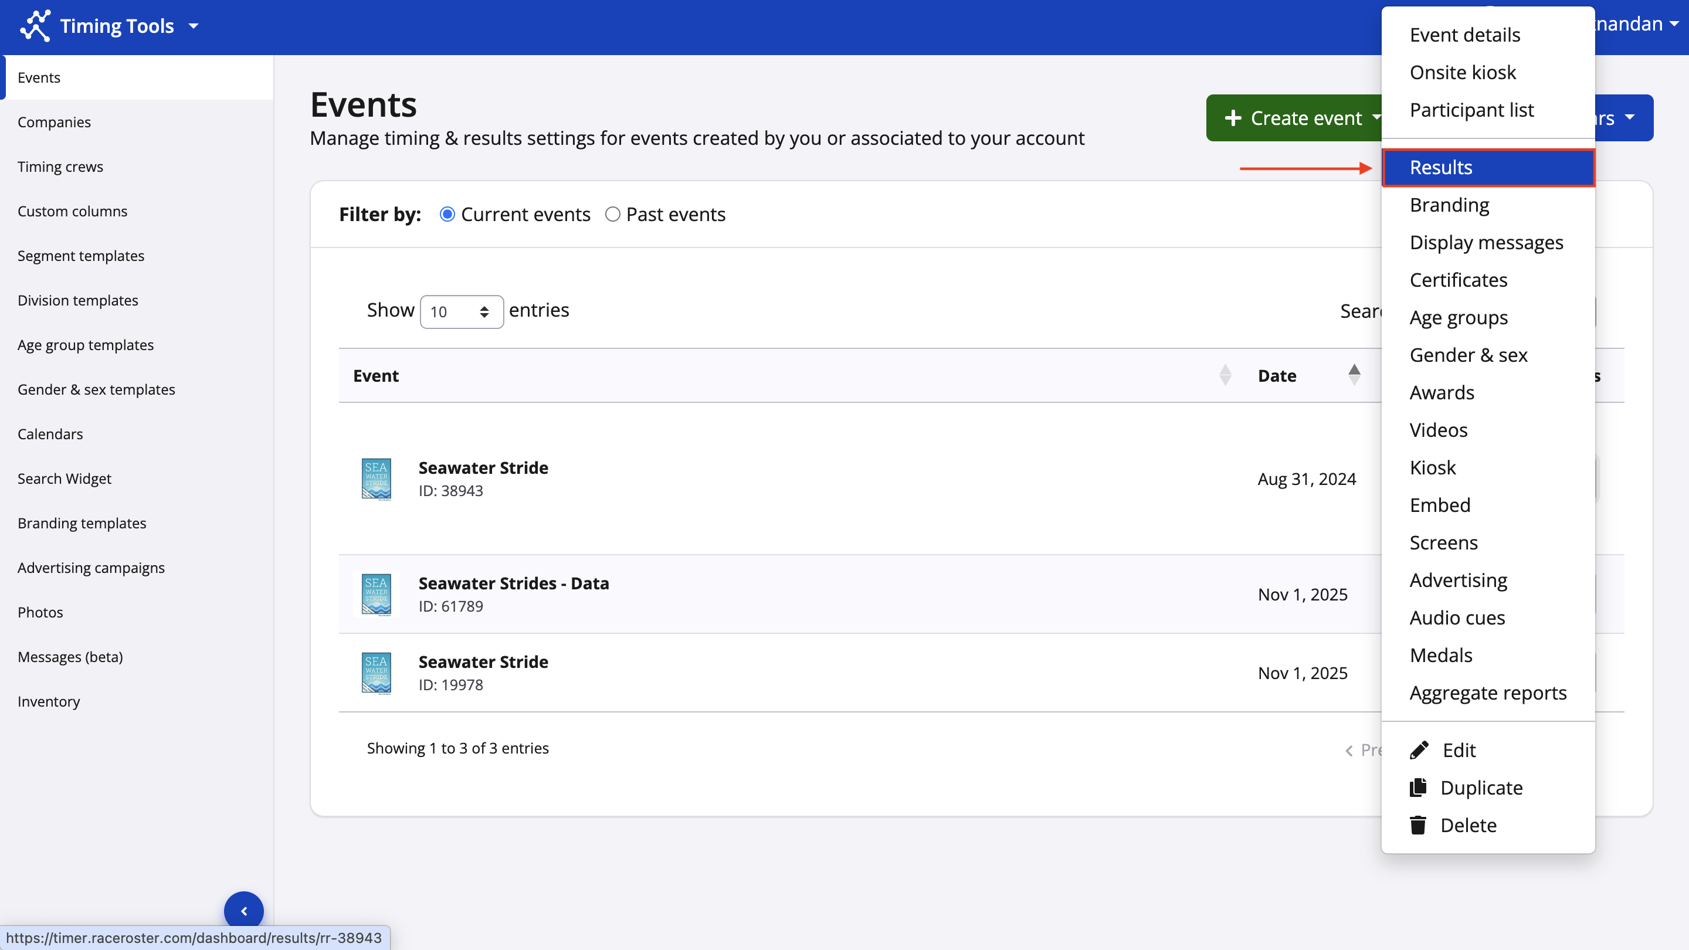Click the pencil Edit icon in menu
The height and width of the screenshot is (950, 1689).
click(x=1419, y=750)
